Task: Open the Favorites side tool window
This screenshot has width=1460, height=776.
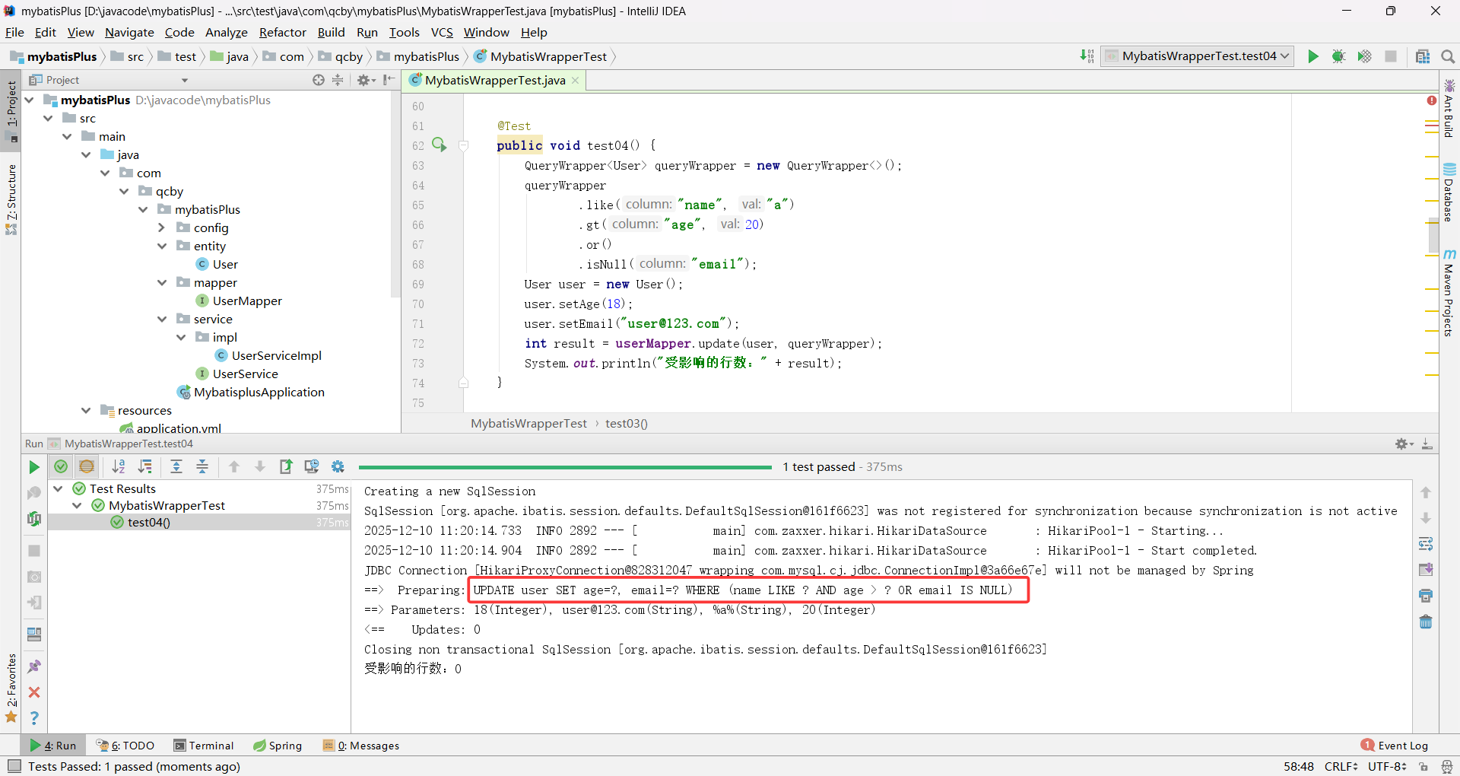Action: (11, 689)
